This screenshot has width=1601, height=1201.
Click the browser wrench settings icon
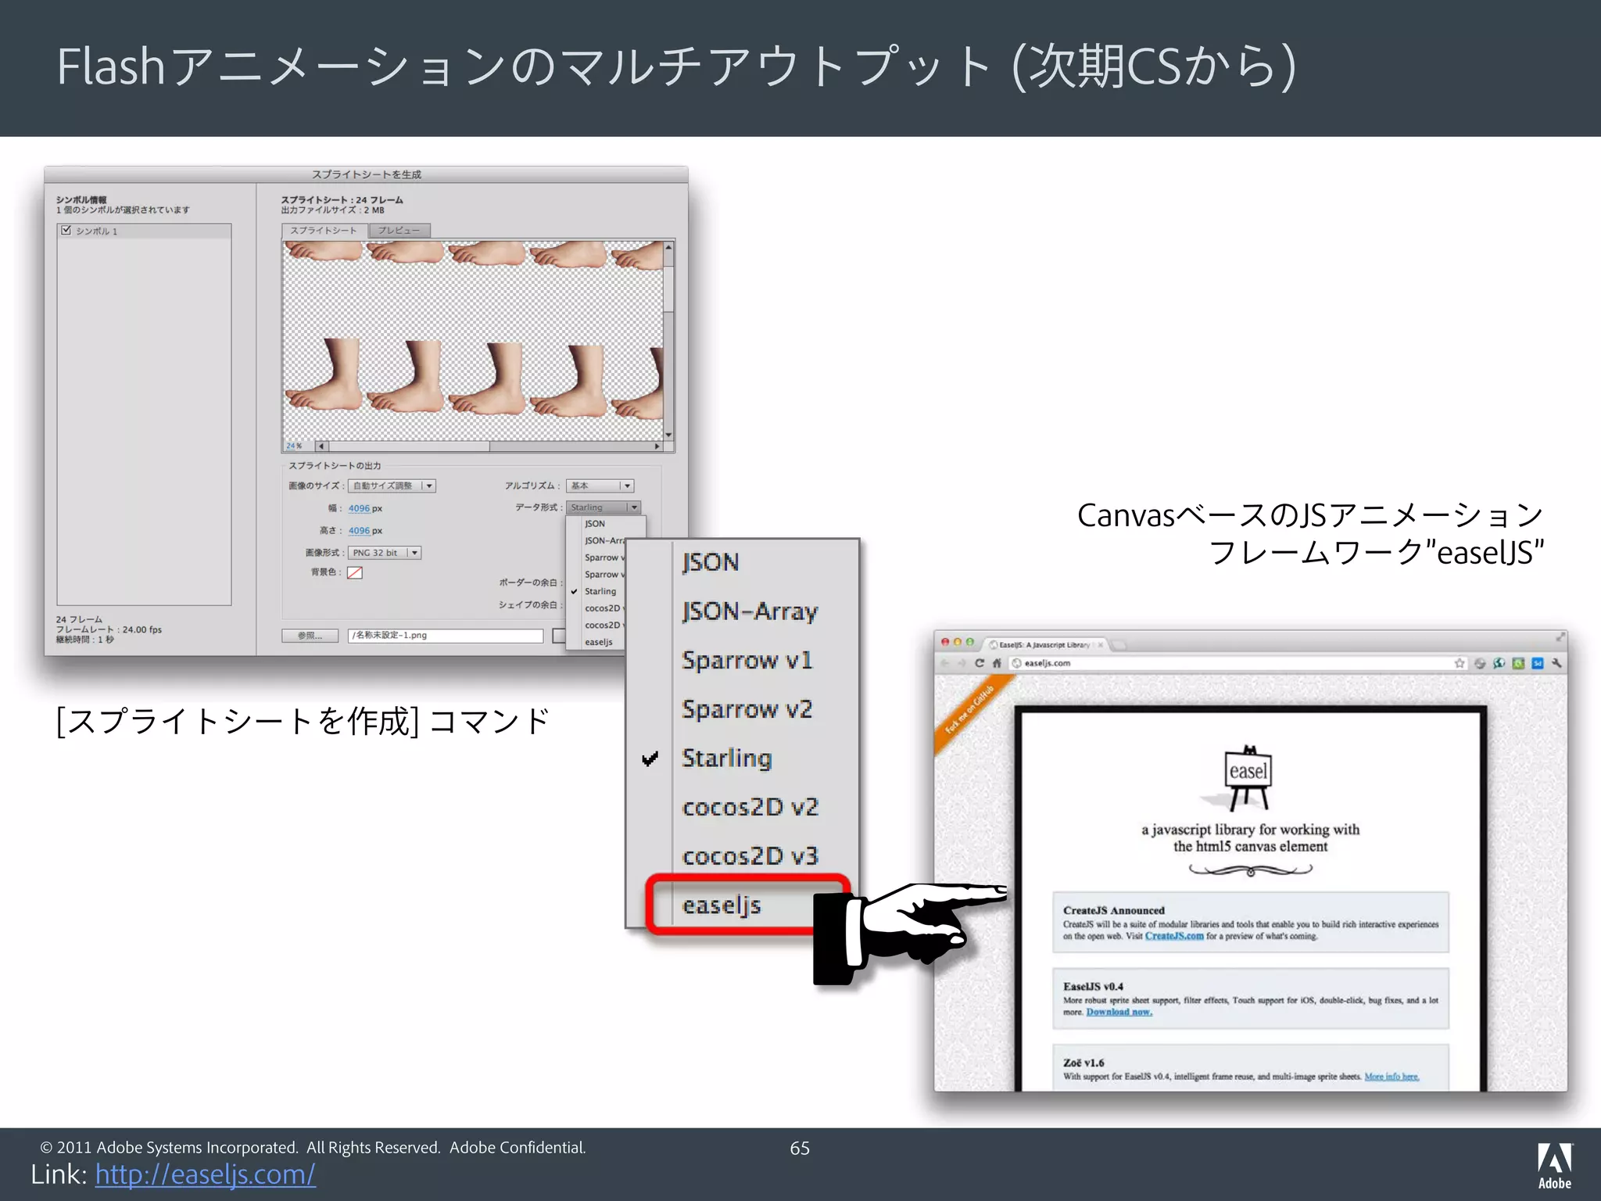pos(1556,663)
